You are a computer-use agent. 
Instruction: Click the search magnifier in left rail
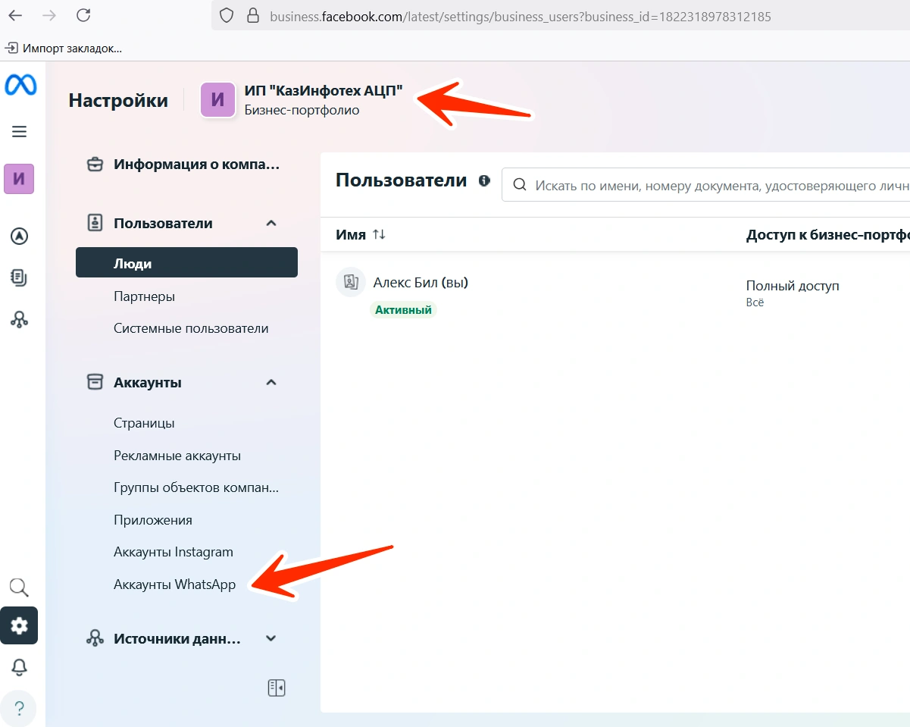point(19,588)
